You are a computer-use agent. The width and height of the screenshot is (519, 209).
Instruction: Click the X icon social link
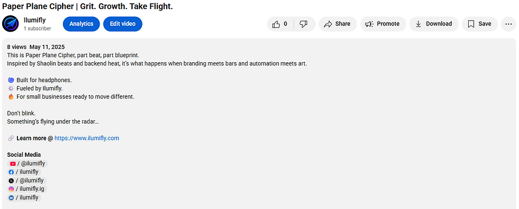tap(11, 180)
